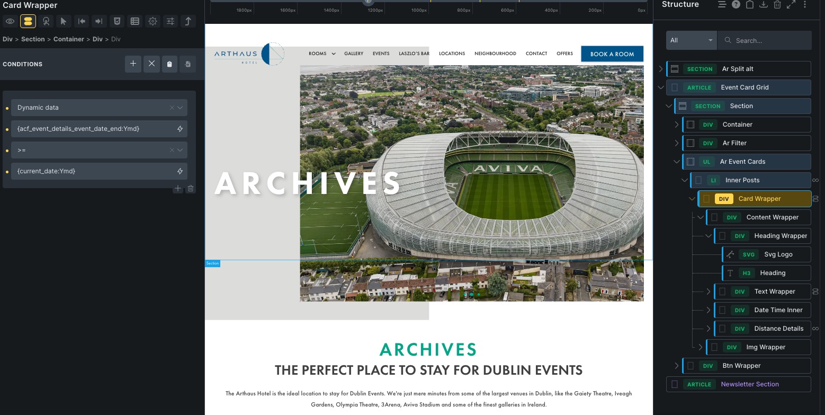Screen dimensions: 825x415
Task: Select Section in the breadcrumb
Action: coord(33,39)
